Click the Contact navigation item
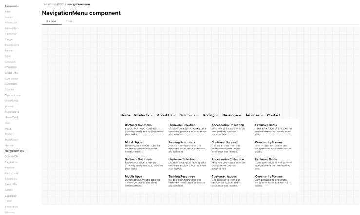The image size is (360, 215). [274, 115]
